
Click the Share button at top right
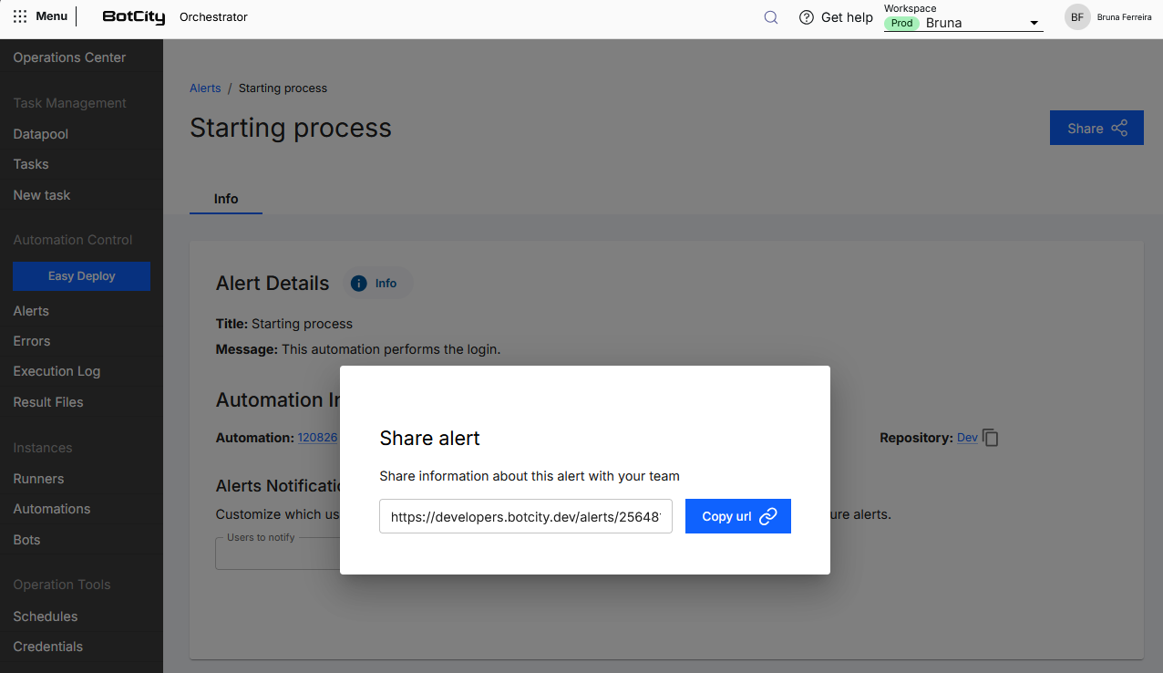click(1096, 129)
